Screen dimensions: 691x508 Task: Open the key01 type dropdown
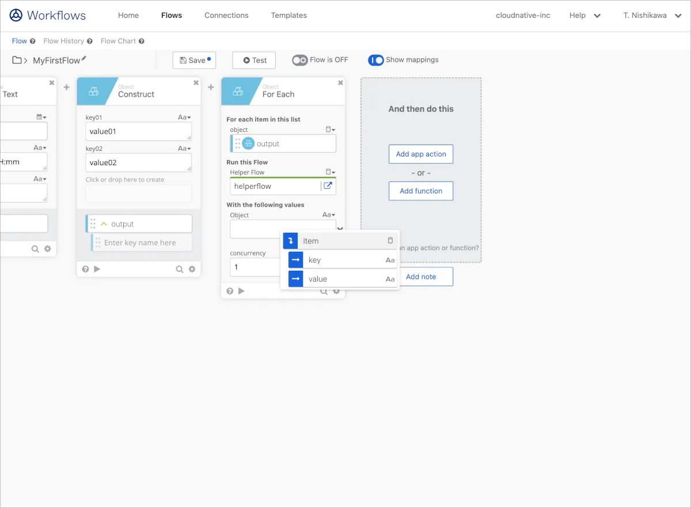tap(184, 117)
